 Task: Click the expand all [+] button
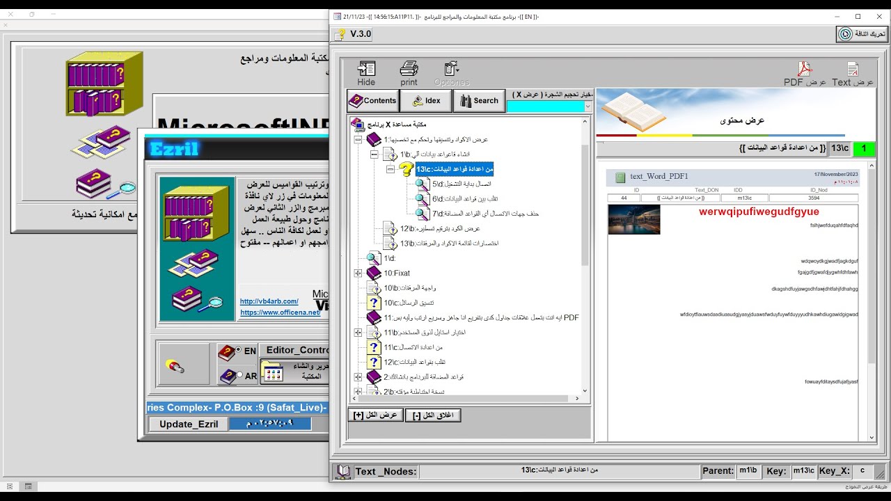point(376,415)
